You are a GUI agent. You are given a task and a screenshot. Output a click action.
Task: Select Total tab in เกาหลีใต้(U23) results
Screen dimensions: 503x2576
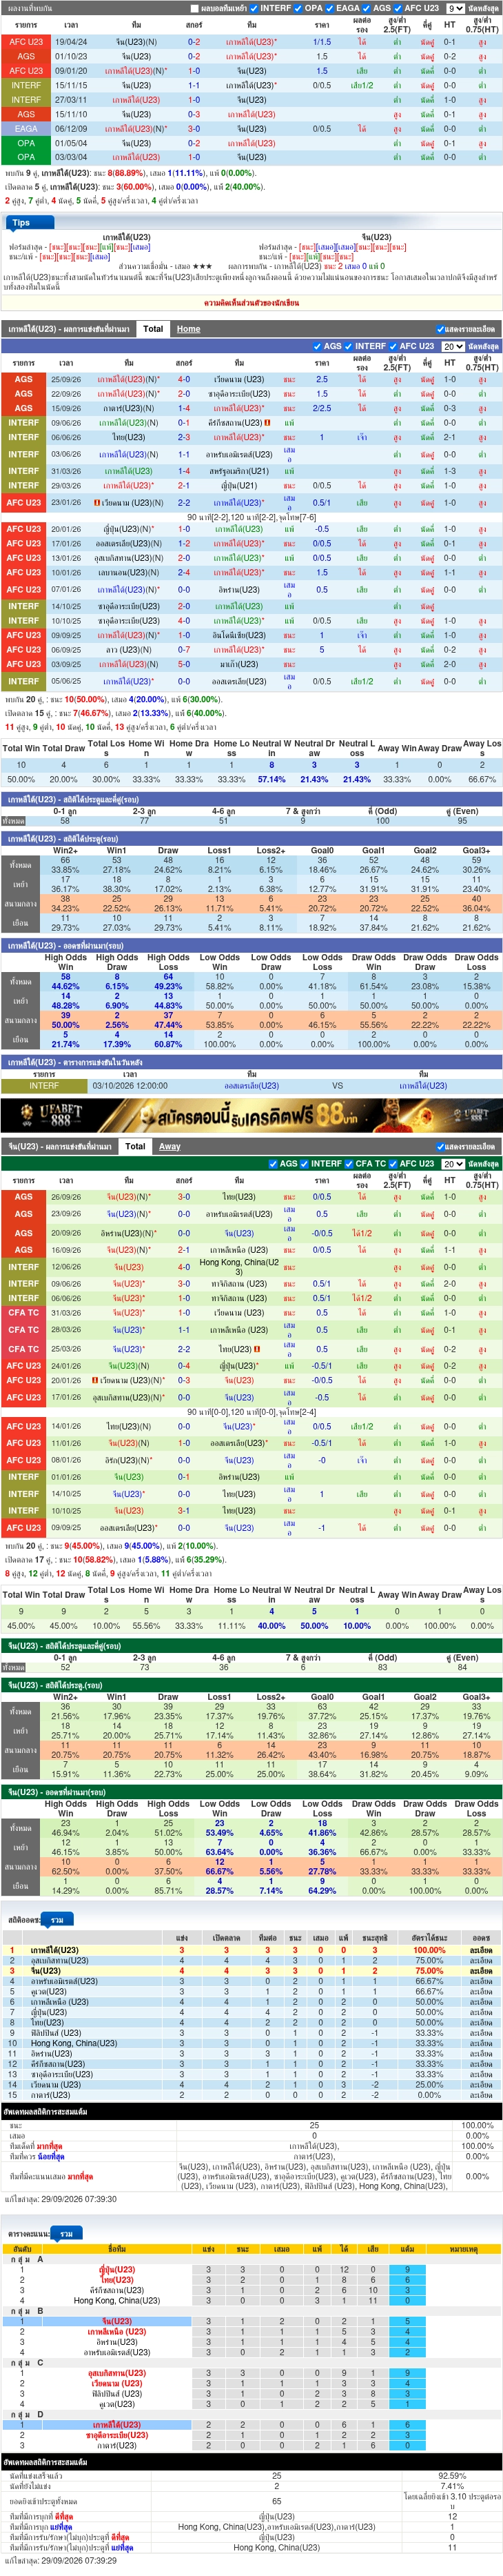pos(153,329)
